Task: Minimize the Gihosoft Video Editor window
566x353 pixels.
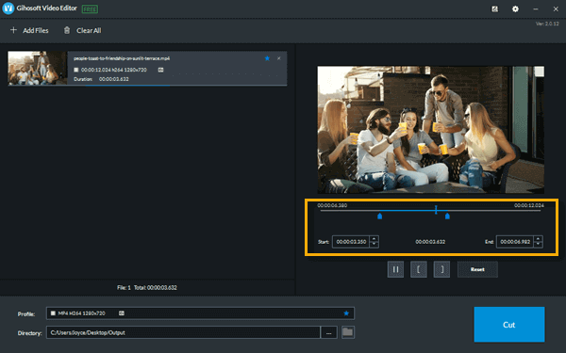Action: pyautogui.click(x=536, y=9)
